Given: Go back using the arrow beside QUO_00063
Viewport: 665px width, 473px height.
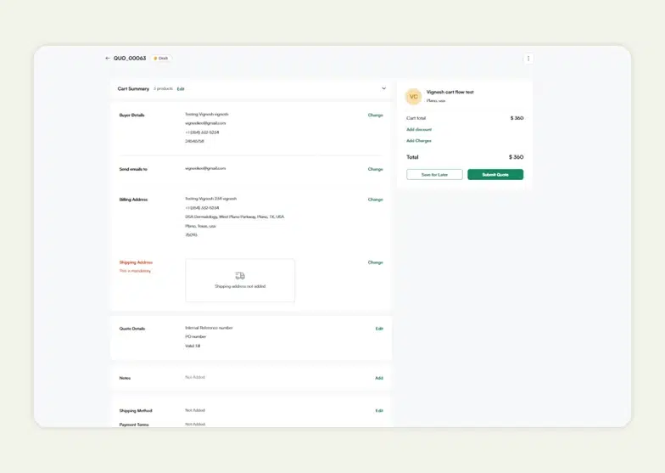Looking at the screenshot, I should click(x=108, y=59).
